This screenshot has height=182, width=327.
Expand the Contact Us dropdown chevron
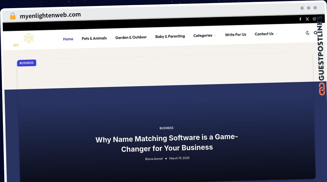(x=277, y=34)
